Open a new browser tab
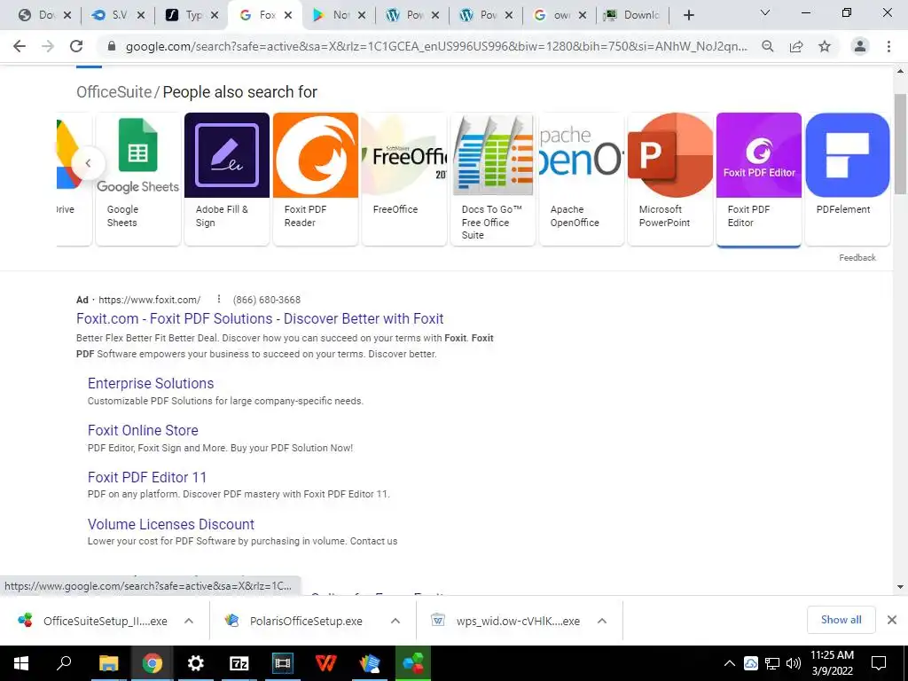The height and width of the screenshot is (681, 908). 688,15
